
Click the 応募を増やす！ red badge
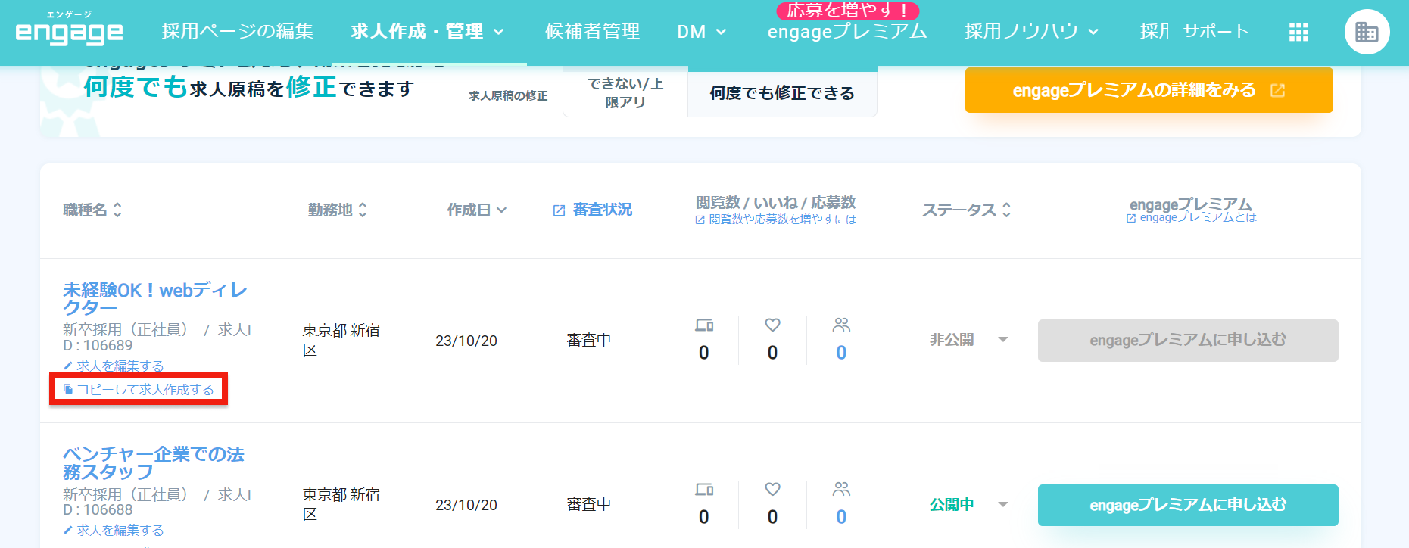[848, 11]
